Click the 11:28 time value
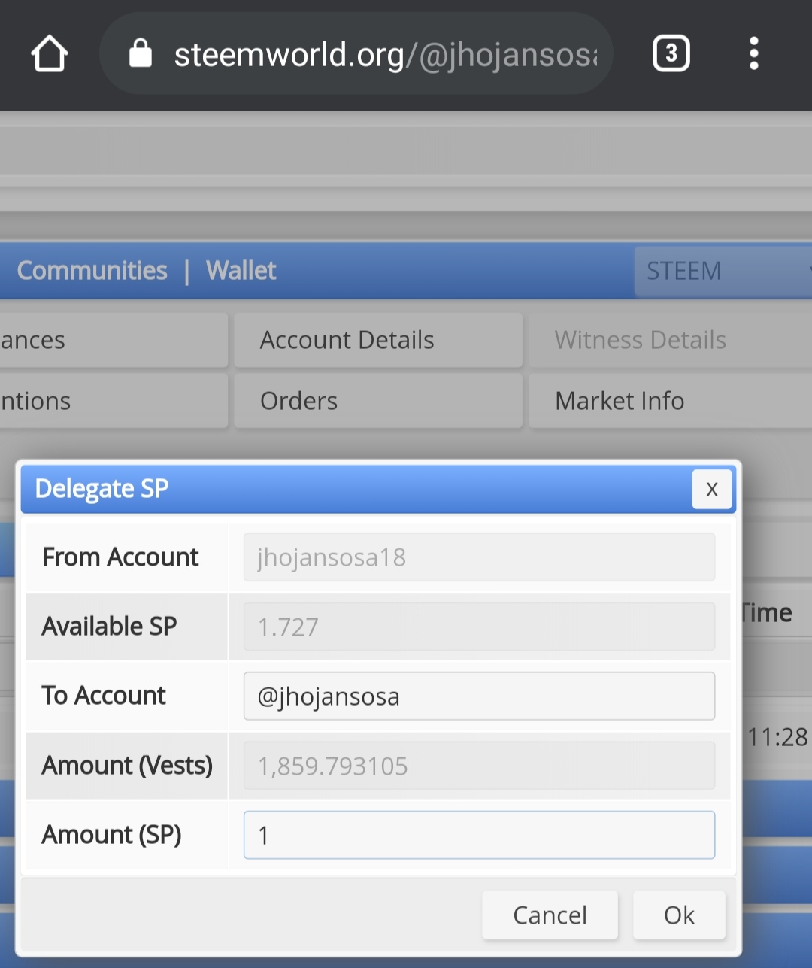 coord(778,737)
